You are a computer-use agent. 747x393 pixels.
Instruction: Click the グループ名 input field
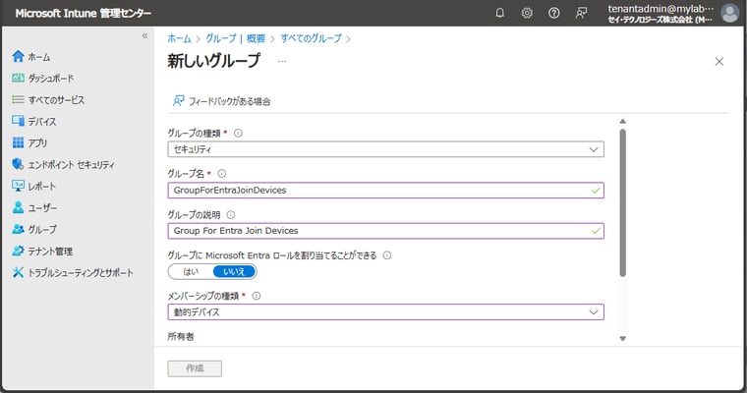386,190
